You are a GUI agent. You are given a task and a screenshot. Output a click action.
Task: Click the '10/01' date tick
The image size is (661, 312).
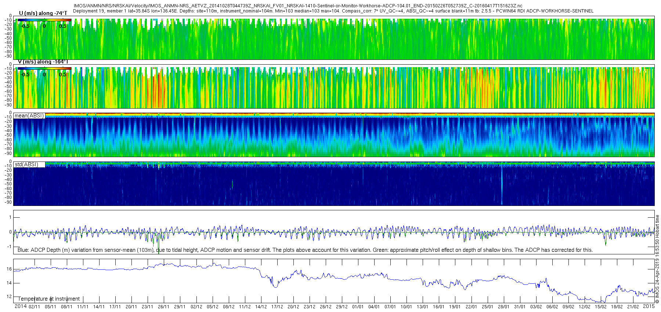[406, 307]
